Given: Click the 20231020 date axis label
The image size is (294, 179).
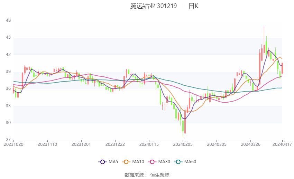Looking at the screenshot, I should click(13, 144).
